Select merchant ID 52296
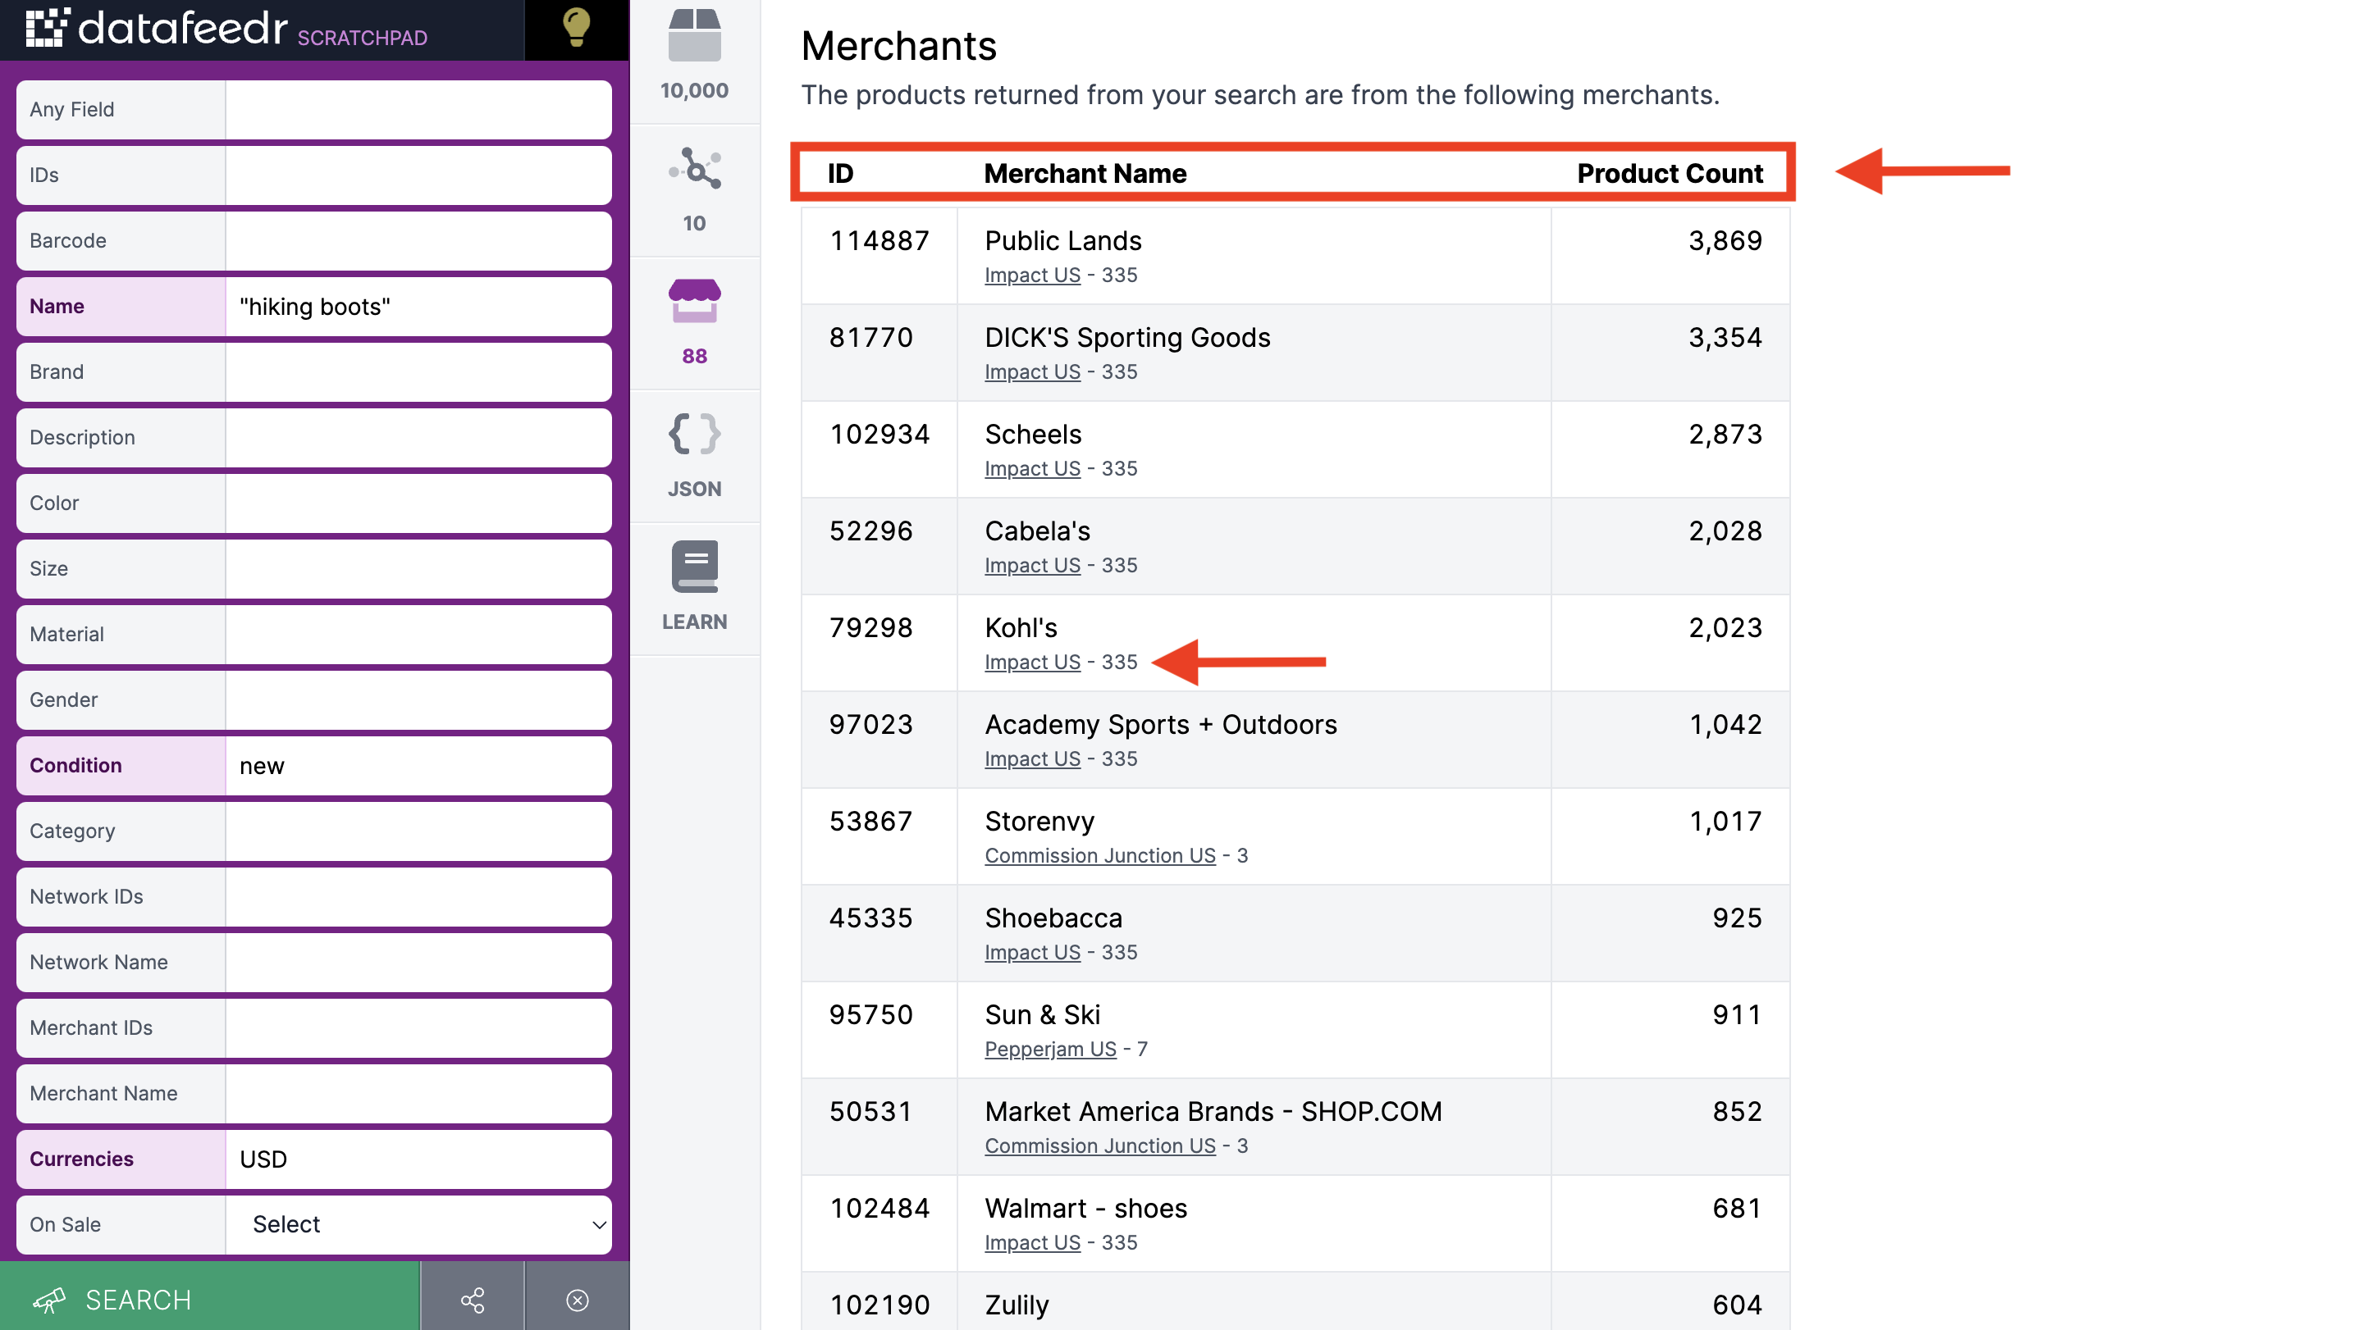The height and width of the screenshot is (1330, 2353). pyautogui.click(x=870, y=531)
